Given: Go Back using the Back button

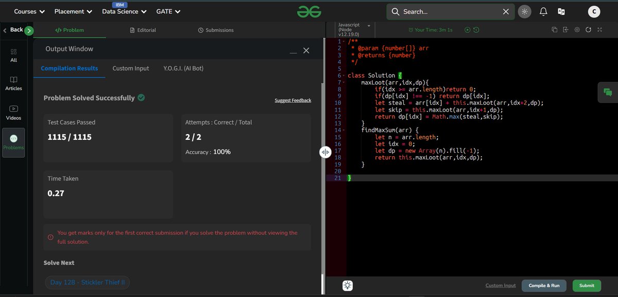Looking at the screenshot, I should 13,30.
